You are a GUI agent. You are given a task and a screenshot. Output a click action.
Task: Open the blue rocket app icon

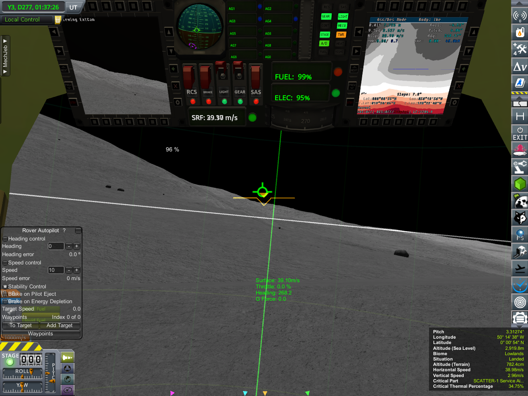coord(520,82)
